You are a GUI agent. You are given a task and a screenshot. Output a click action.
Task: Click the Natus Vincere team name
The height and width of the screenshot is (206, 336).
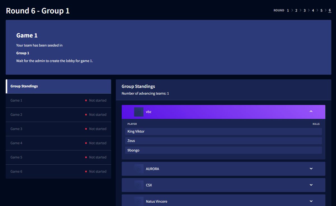pyautogui.click(x=157, y=202)
